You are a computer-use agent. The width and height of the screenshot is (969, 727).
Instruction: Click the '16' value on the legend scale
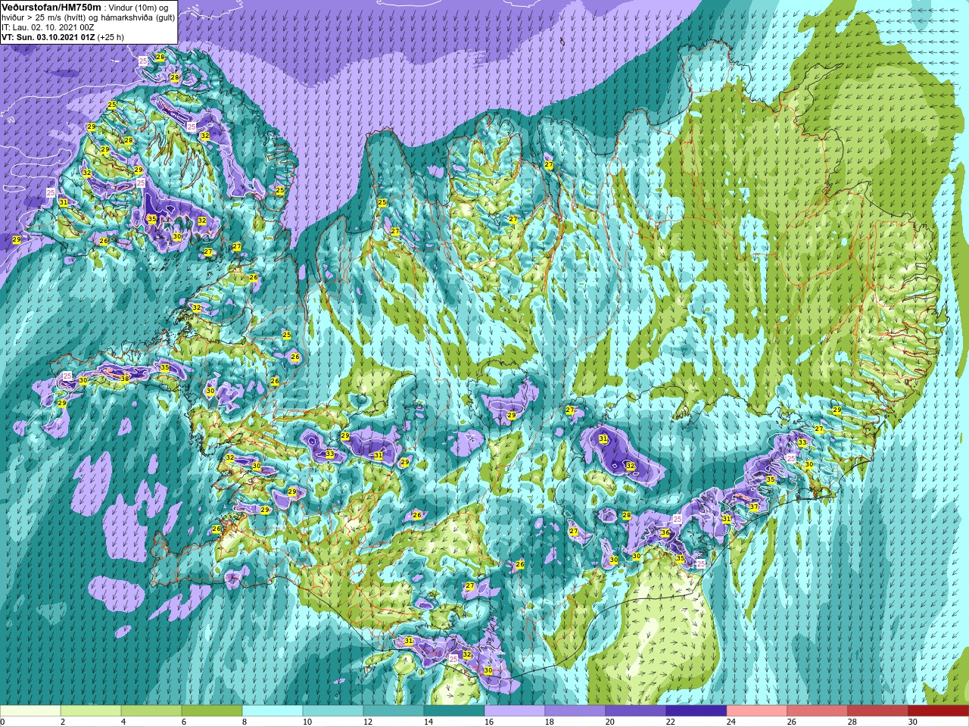coord(488,722)
